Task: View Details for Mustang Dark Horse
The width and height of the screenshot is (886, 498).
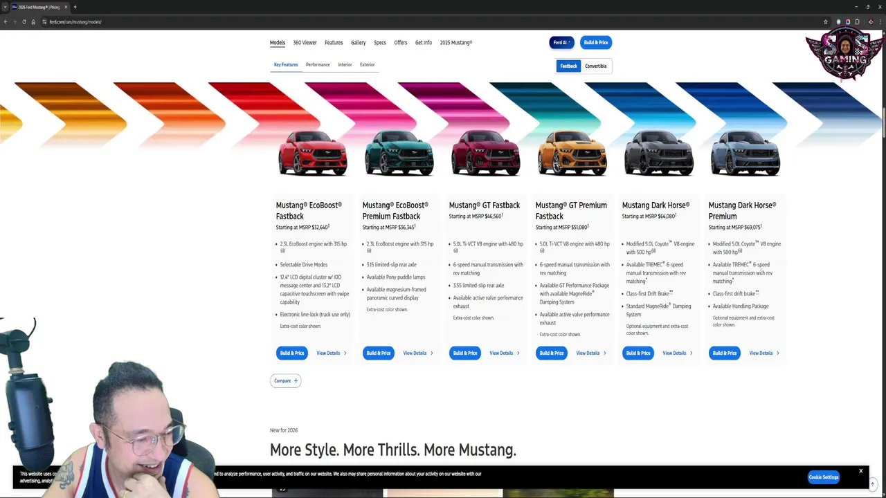Action: 678,353
